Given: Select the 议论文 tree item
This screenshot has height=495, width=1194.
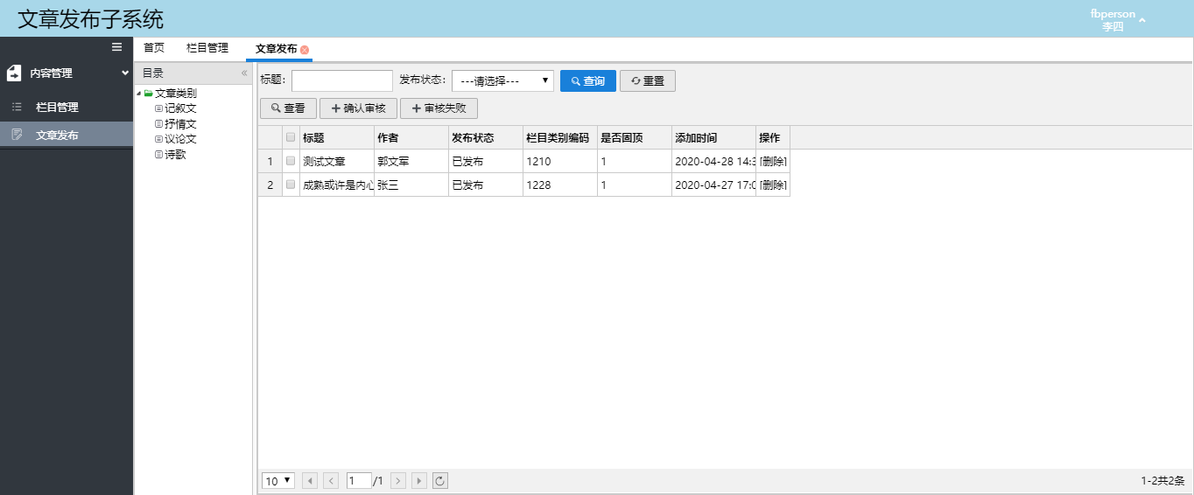Looking at the screenshot, I should [180, 139].
